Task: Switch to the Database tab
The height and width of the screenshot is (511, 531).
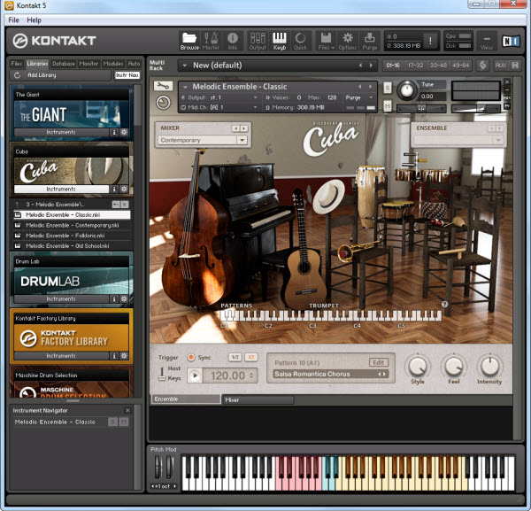Action: point(64,64)
